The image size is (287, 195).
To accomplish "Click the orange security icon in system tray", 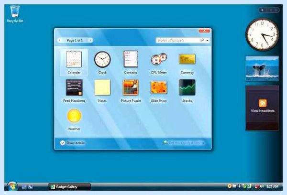I will click(230, 186).
